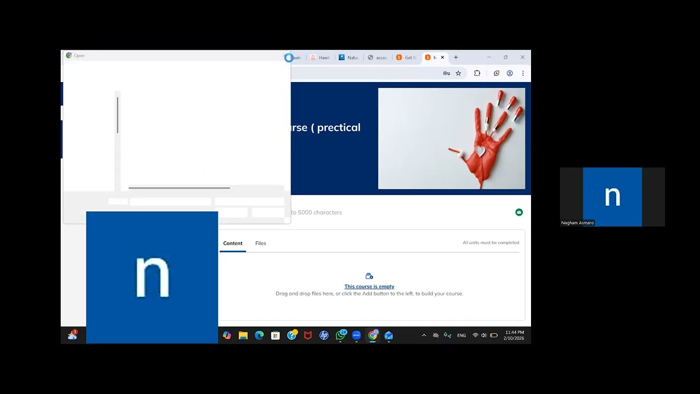Viewport: 700px width, 394px height.
Task: Minimize the Chrome window
Action: pos(489,57)
